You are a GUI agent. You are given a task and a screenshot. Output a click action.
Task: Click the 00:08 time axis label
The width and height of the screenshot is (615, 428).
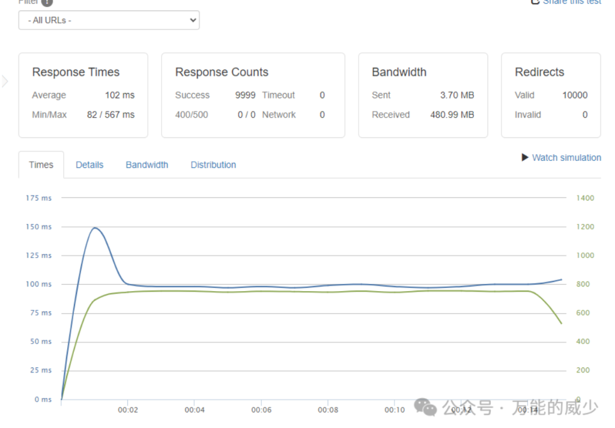[328, 410]
